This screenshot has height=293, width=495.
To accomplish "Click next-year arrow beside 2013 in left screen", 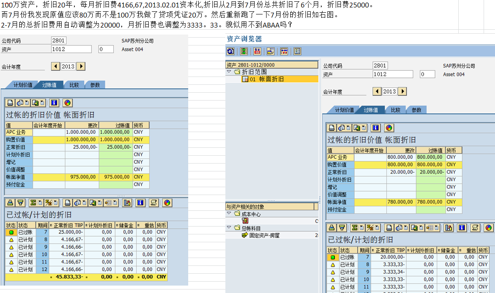I will pos(81,66).
